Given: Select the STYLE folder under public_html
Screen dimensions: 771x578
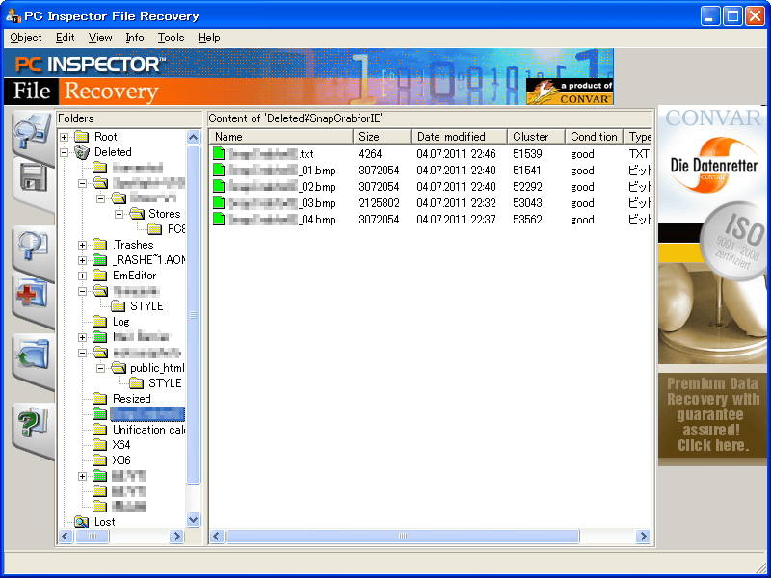Looking at the screenshot, I should point(165,382).
